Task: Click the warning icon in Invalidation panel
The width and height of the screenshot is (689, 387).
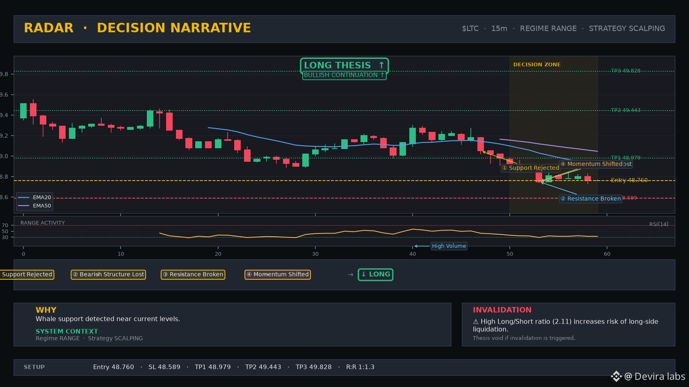Action: 476,322
